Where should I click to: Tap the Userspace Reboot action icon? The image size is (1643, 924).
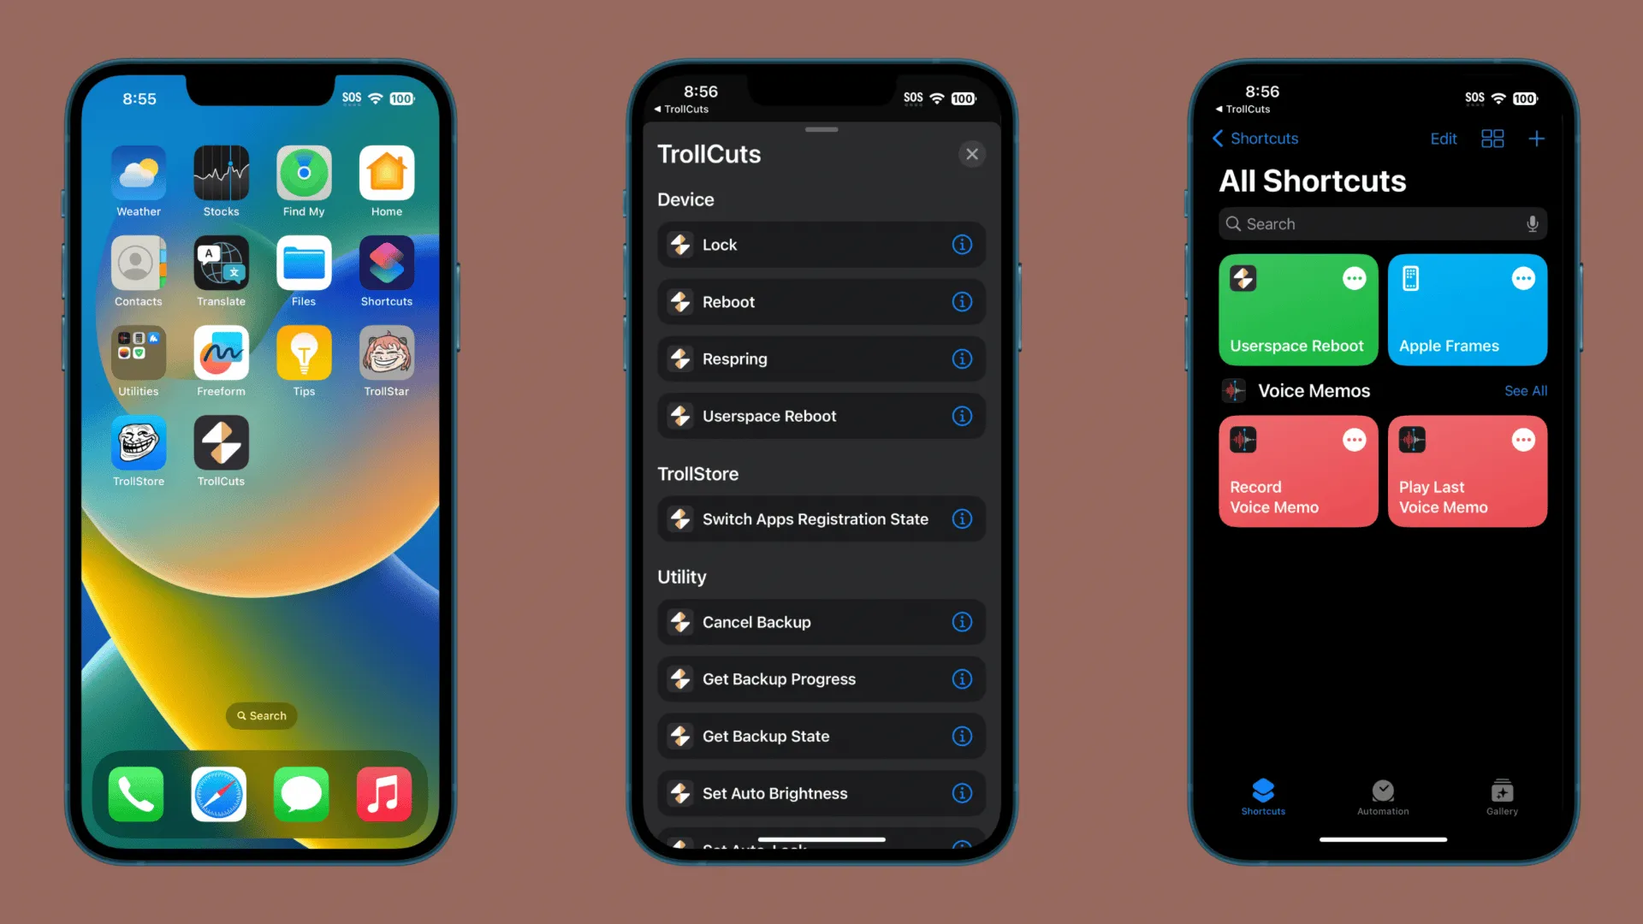[679, 415]
